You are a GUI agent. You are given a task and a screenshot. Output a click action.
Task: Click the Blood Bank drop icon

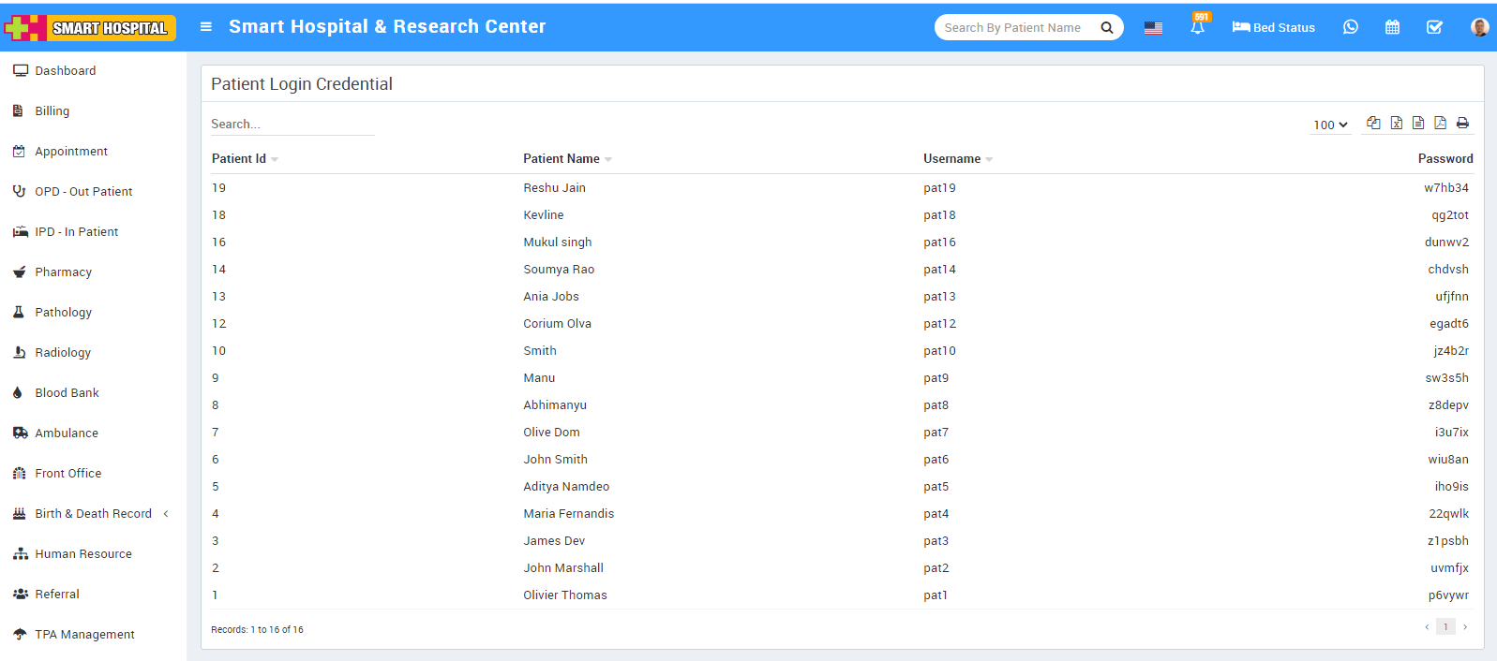(18, 392)
